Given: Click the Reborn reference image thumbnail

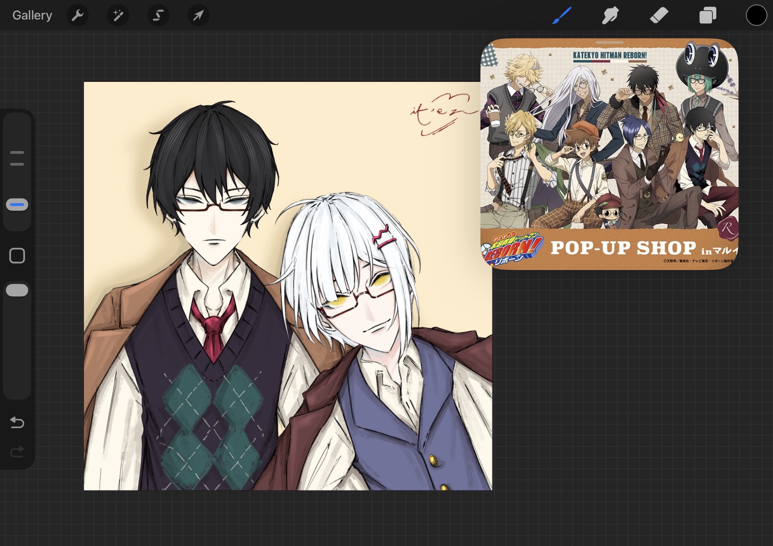Looking at the screenshot, I should (x=609, y=155).
